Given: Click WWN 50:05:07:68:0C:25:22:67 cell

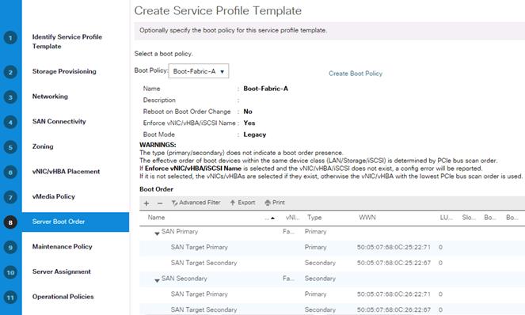Looking at the screenshot, I should [x=394, y=263].
